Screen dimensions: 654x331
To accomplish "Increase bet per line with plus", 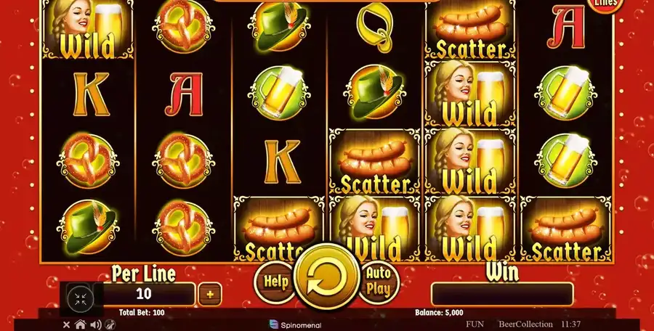I will coord(210,294).
